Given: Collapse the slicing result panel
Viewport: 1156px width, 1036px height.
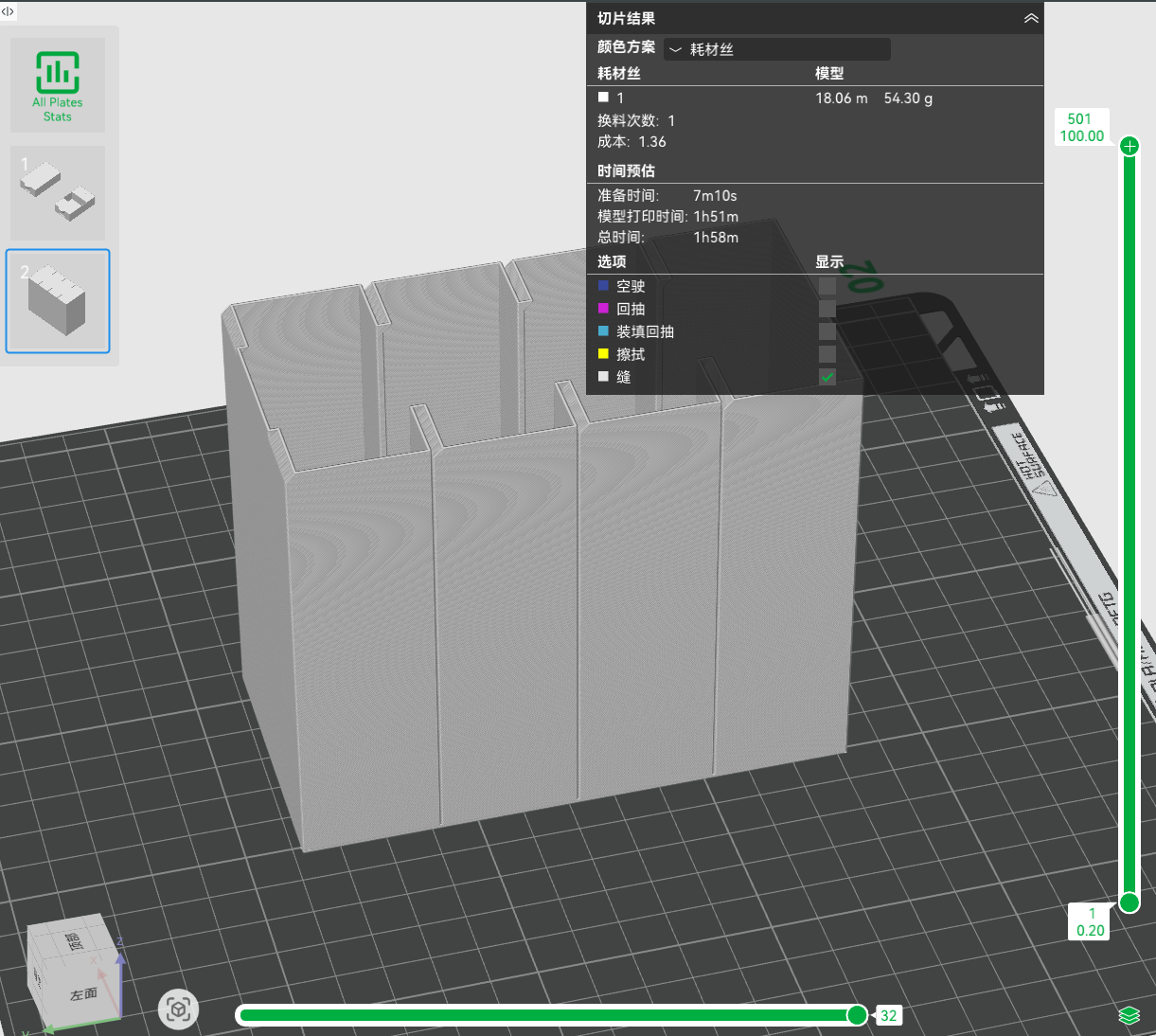Looking at the screenshot, I should [1031, 18].
